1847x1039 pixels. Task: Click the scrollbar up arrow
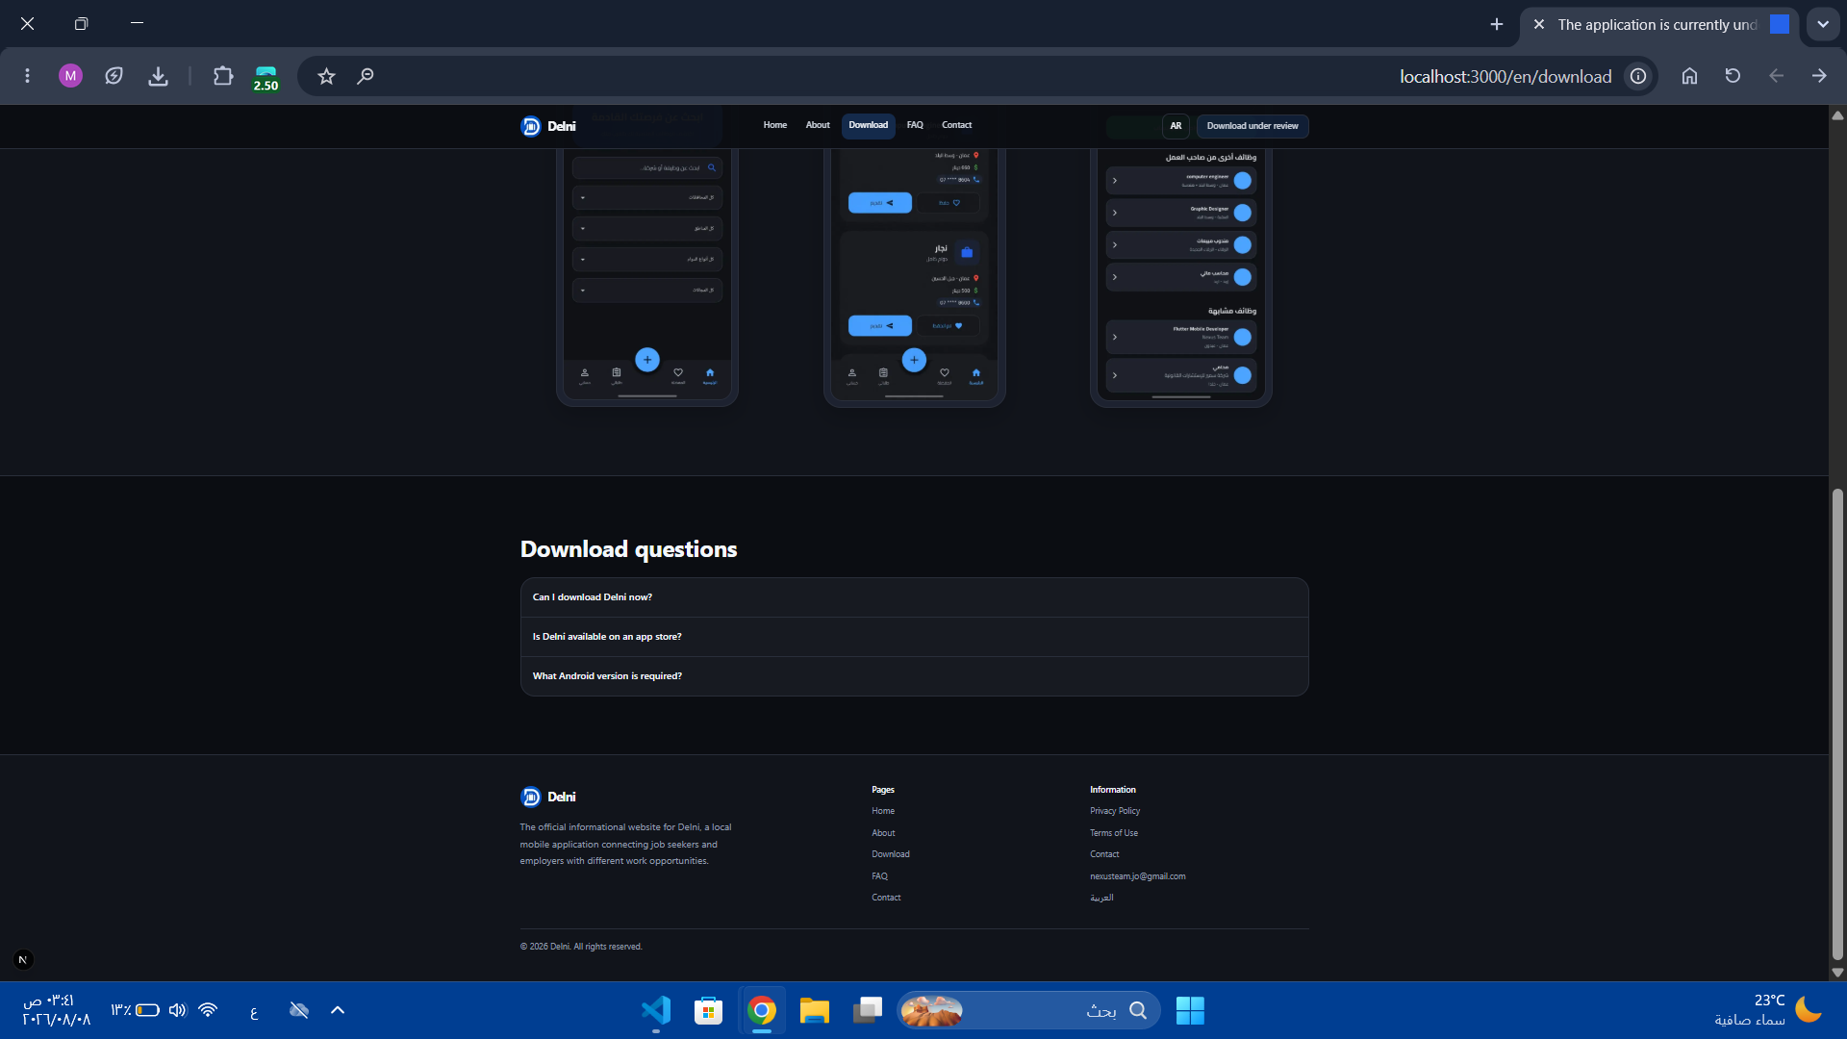(x=1837, y=115)
